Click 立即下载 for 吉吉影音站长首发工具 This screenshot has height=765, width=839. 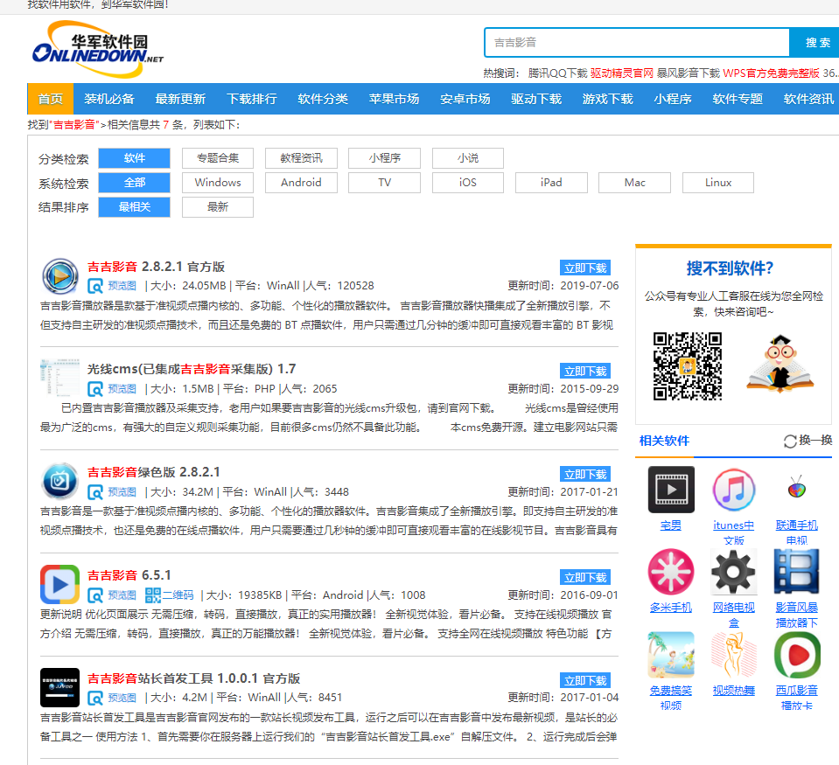[x=585, y=680]
